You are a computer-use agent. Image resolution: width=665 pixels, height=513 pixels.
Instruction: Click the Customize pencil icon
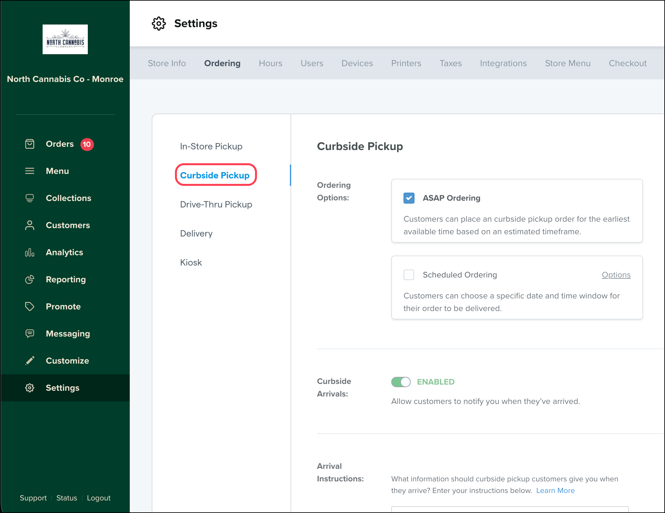coord(30,360)
